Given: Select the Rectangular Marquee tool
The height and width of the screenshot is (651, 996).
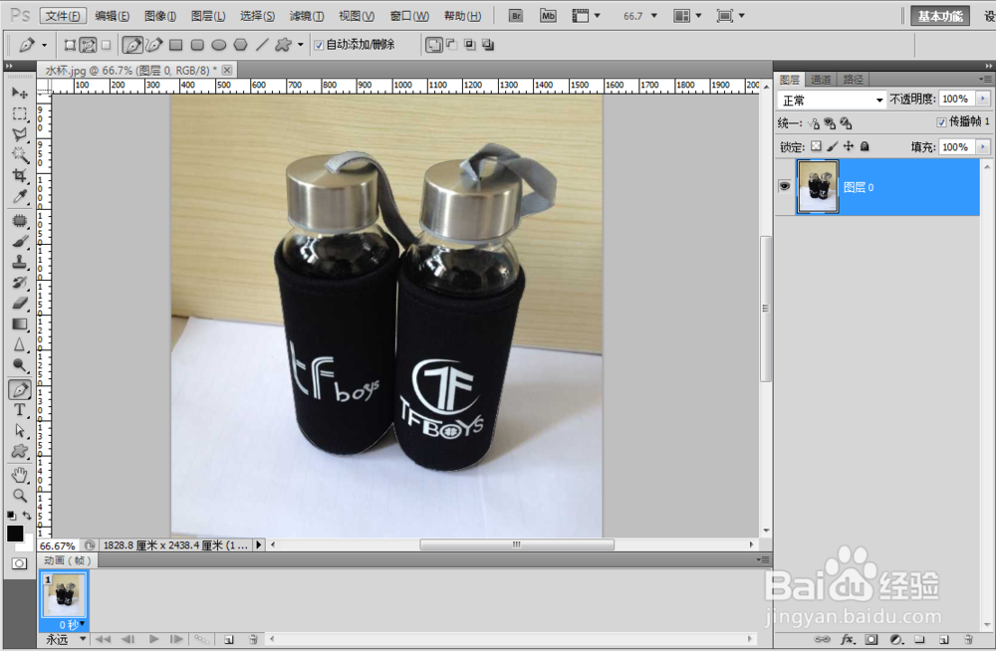Looking at the screenshot, I should [x=20, y=113].
